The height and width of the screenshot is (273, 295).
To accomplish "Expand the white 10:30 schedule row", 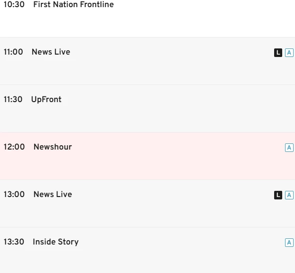I will click(x=166, y=21).
